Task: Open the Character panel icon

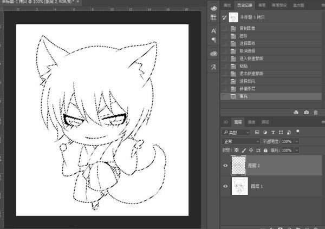Action: pos(213,31)
